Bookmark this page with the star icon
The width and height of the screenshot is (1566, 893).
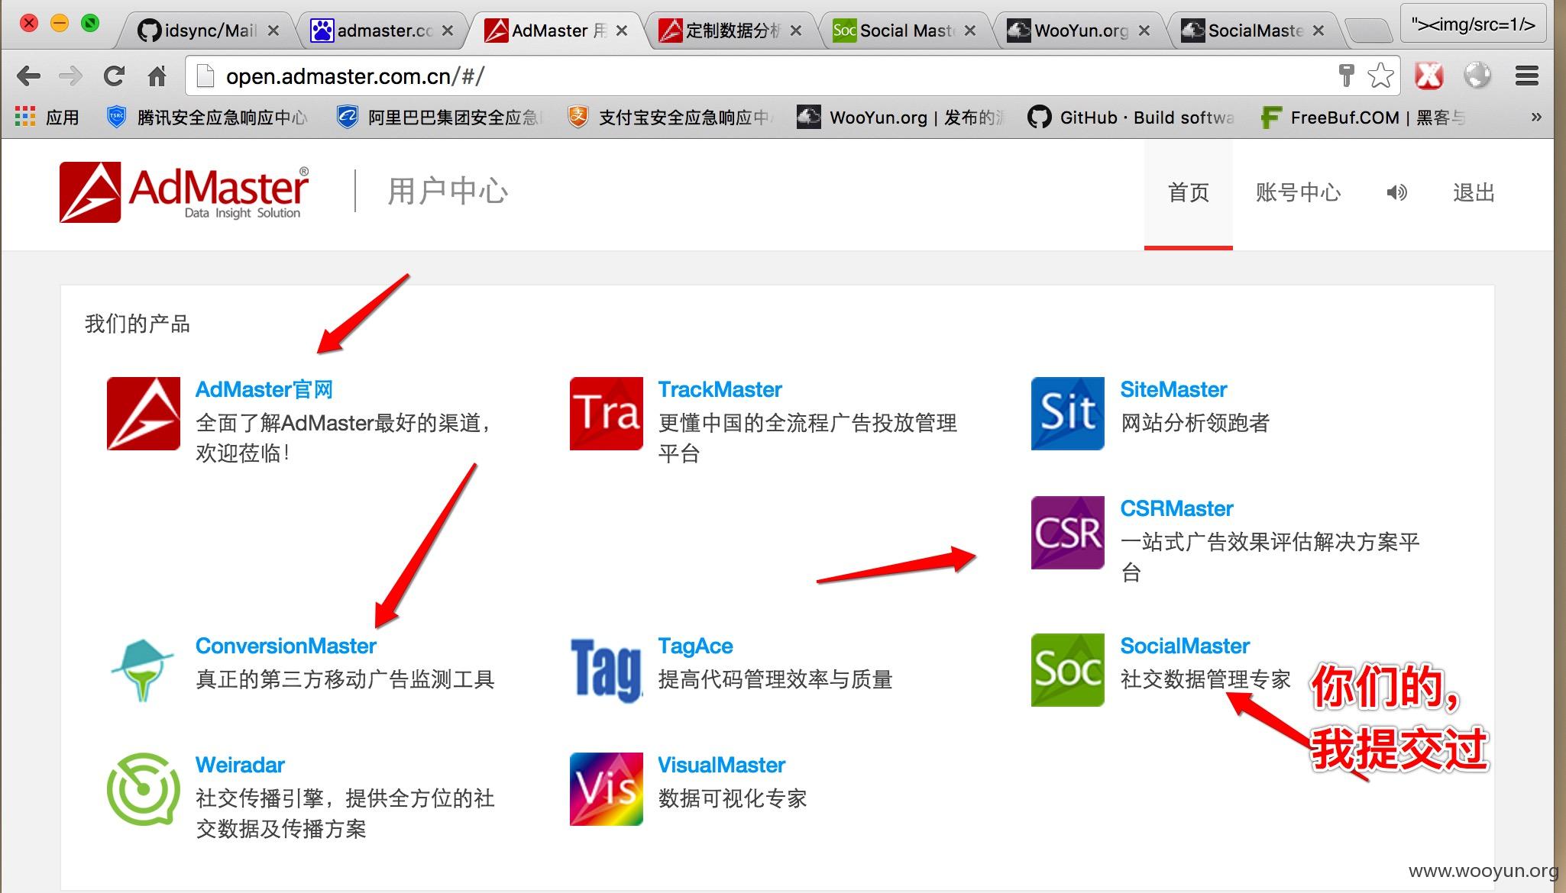1380,76
